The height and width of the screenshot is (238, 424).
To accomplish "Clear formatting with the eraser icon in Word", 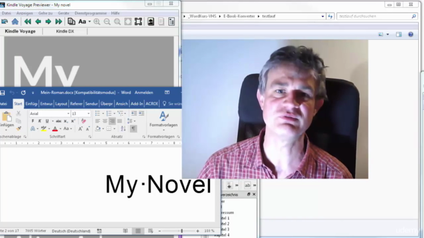I will tap(83, 121).
